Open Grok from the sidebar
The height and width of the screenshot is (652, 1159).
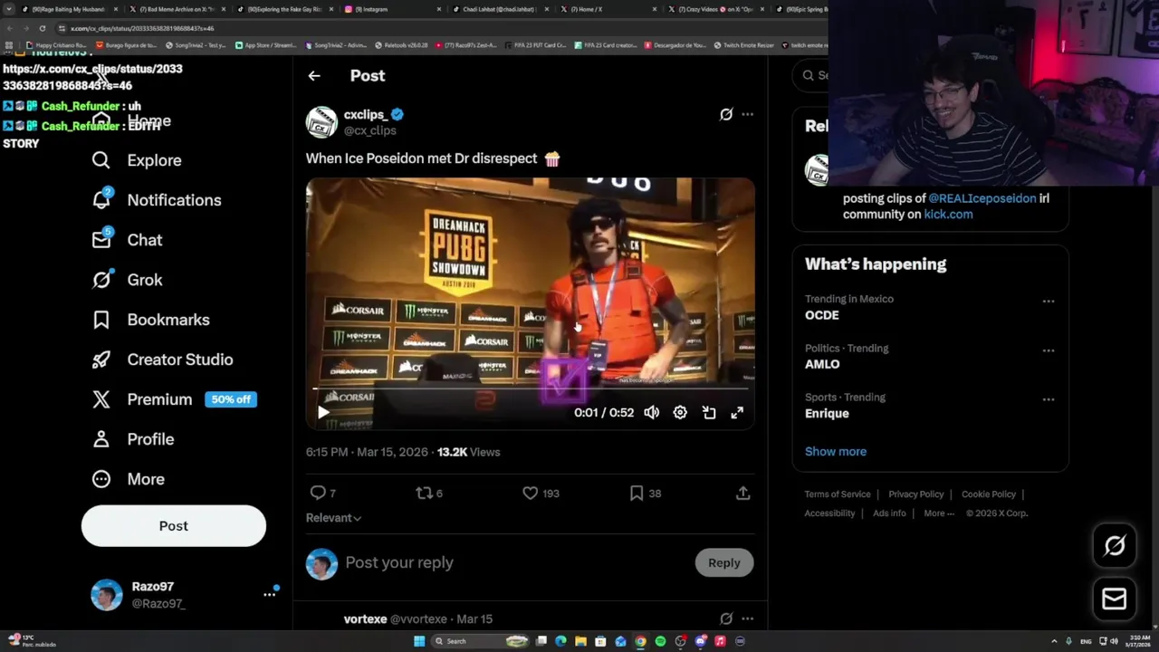127,280
